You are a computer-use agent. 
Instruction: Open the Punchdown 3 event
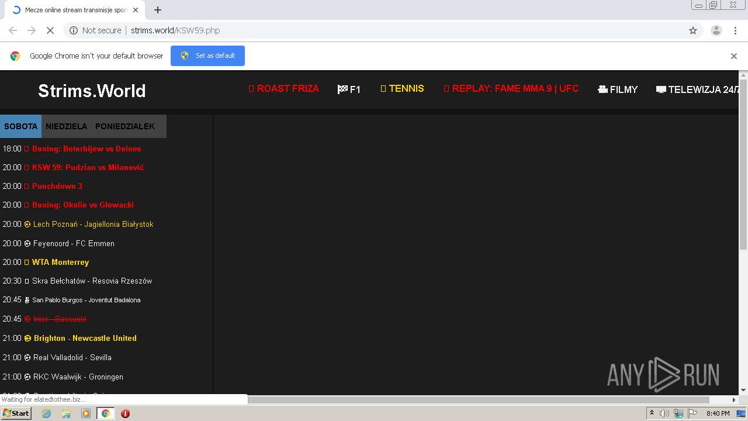click(x=57, y=186)
